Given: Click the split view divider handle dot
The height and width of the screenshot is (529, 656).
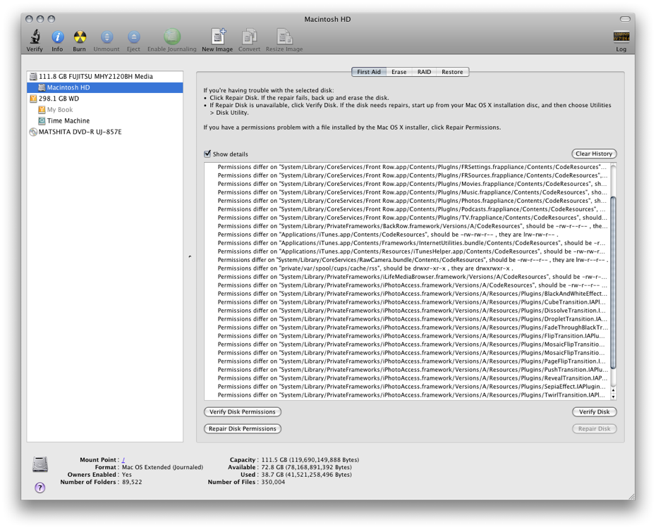Looking at the screenshot, I should tap(190, 256).
